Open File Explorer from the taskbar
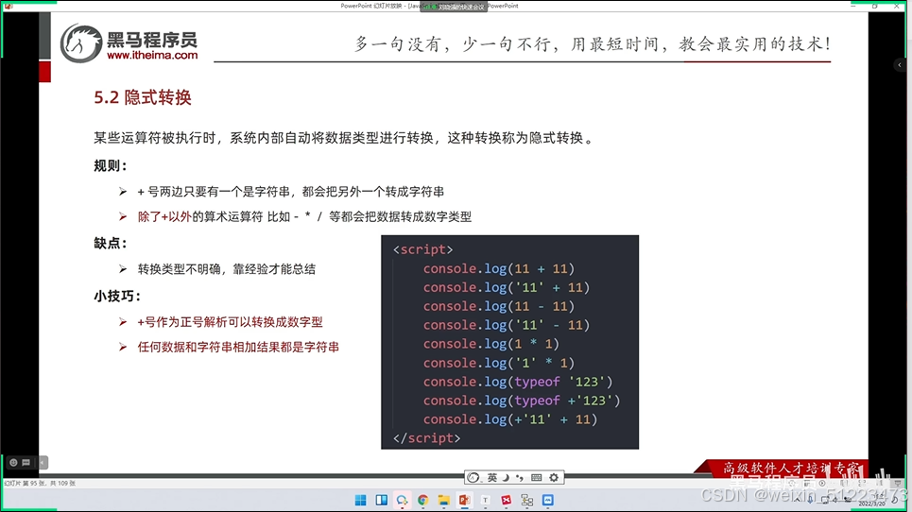The height and width of the screenshot is (512, 912). [x=444, y=501]
